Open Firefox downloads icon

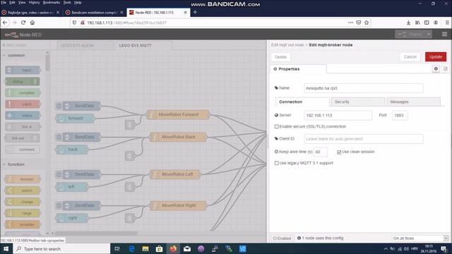point(408,23)
